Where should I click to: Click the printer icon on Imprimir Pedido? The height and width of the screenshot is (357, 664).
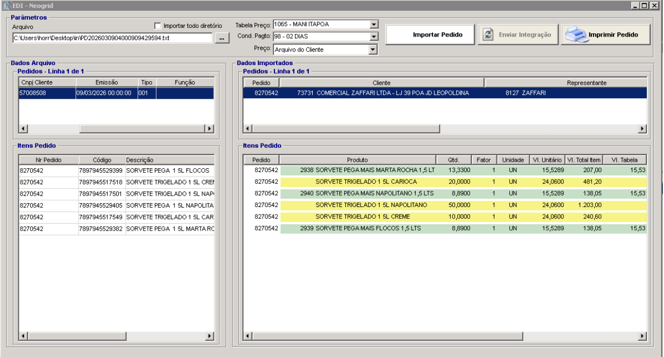tap(575, 35)
